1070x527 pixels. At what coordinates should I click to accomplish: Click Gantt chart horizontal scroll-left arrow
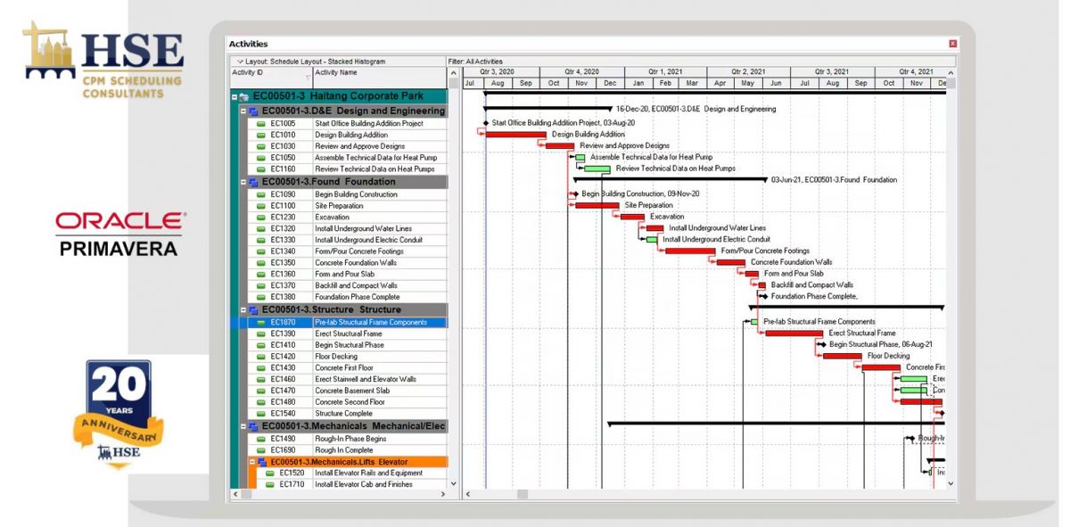(467, 494)
